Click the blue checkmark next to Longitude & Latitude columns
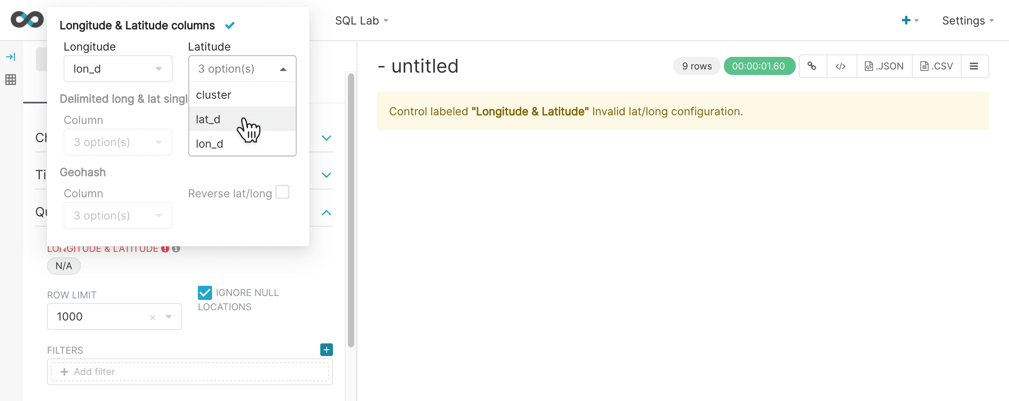This screenshot has height=401, width=1009. point(230,25)
